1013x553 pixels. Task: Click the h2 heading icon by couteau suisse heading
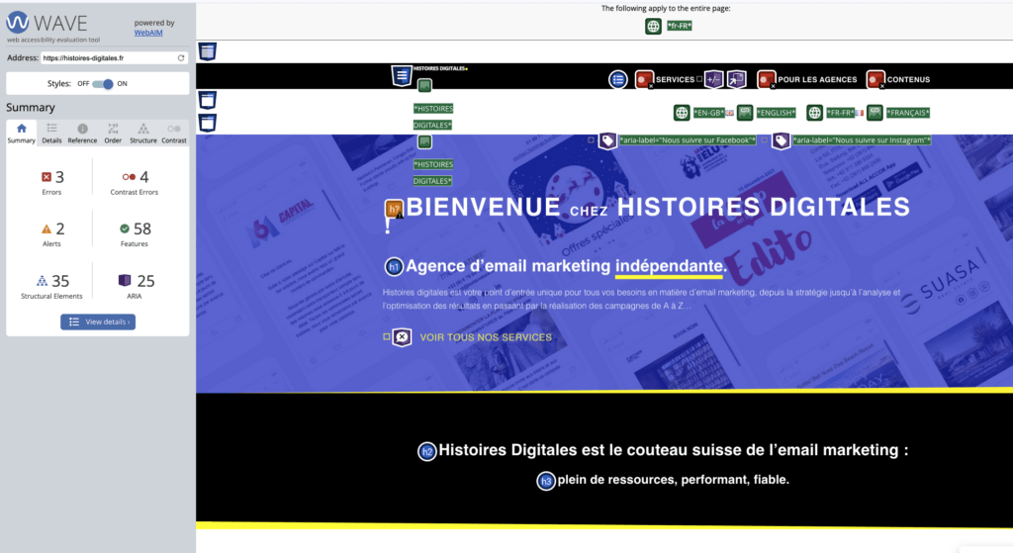click(427, 451)
